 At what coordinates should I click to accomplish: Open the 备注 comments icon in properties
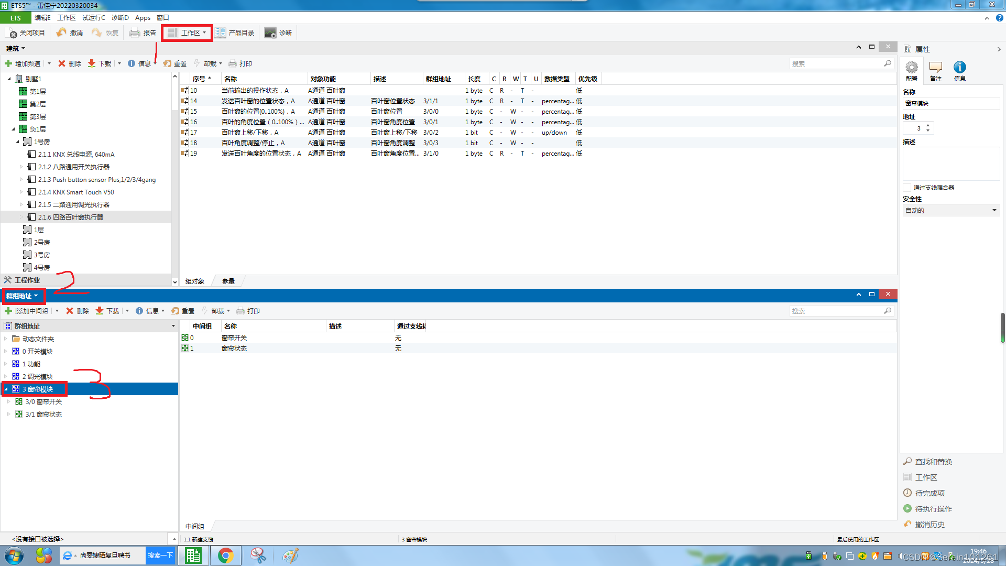[x=935, y=68]
